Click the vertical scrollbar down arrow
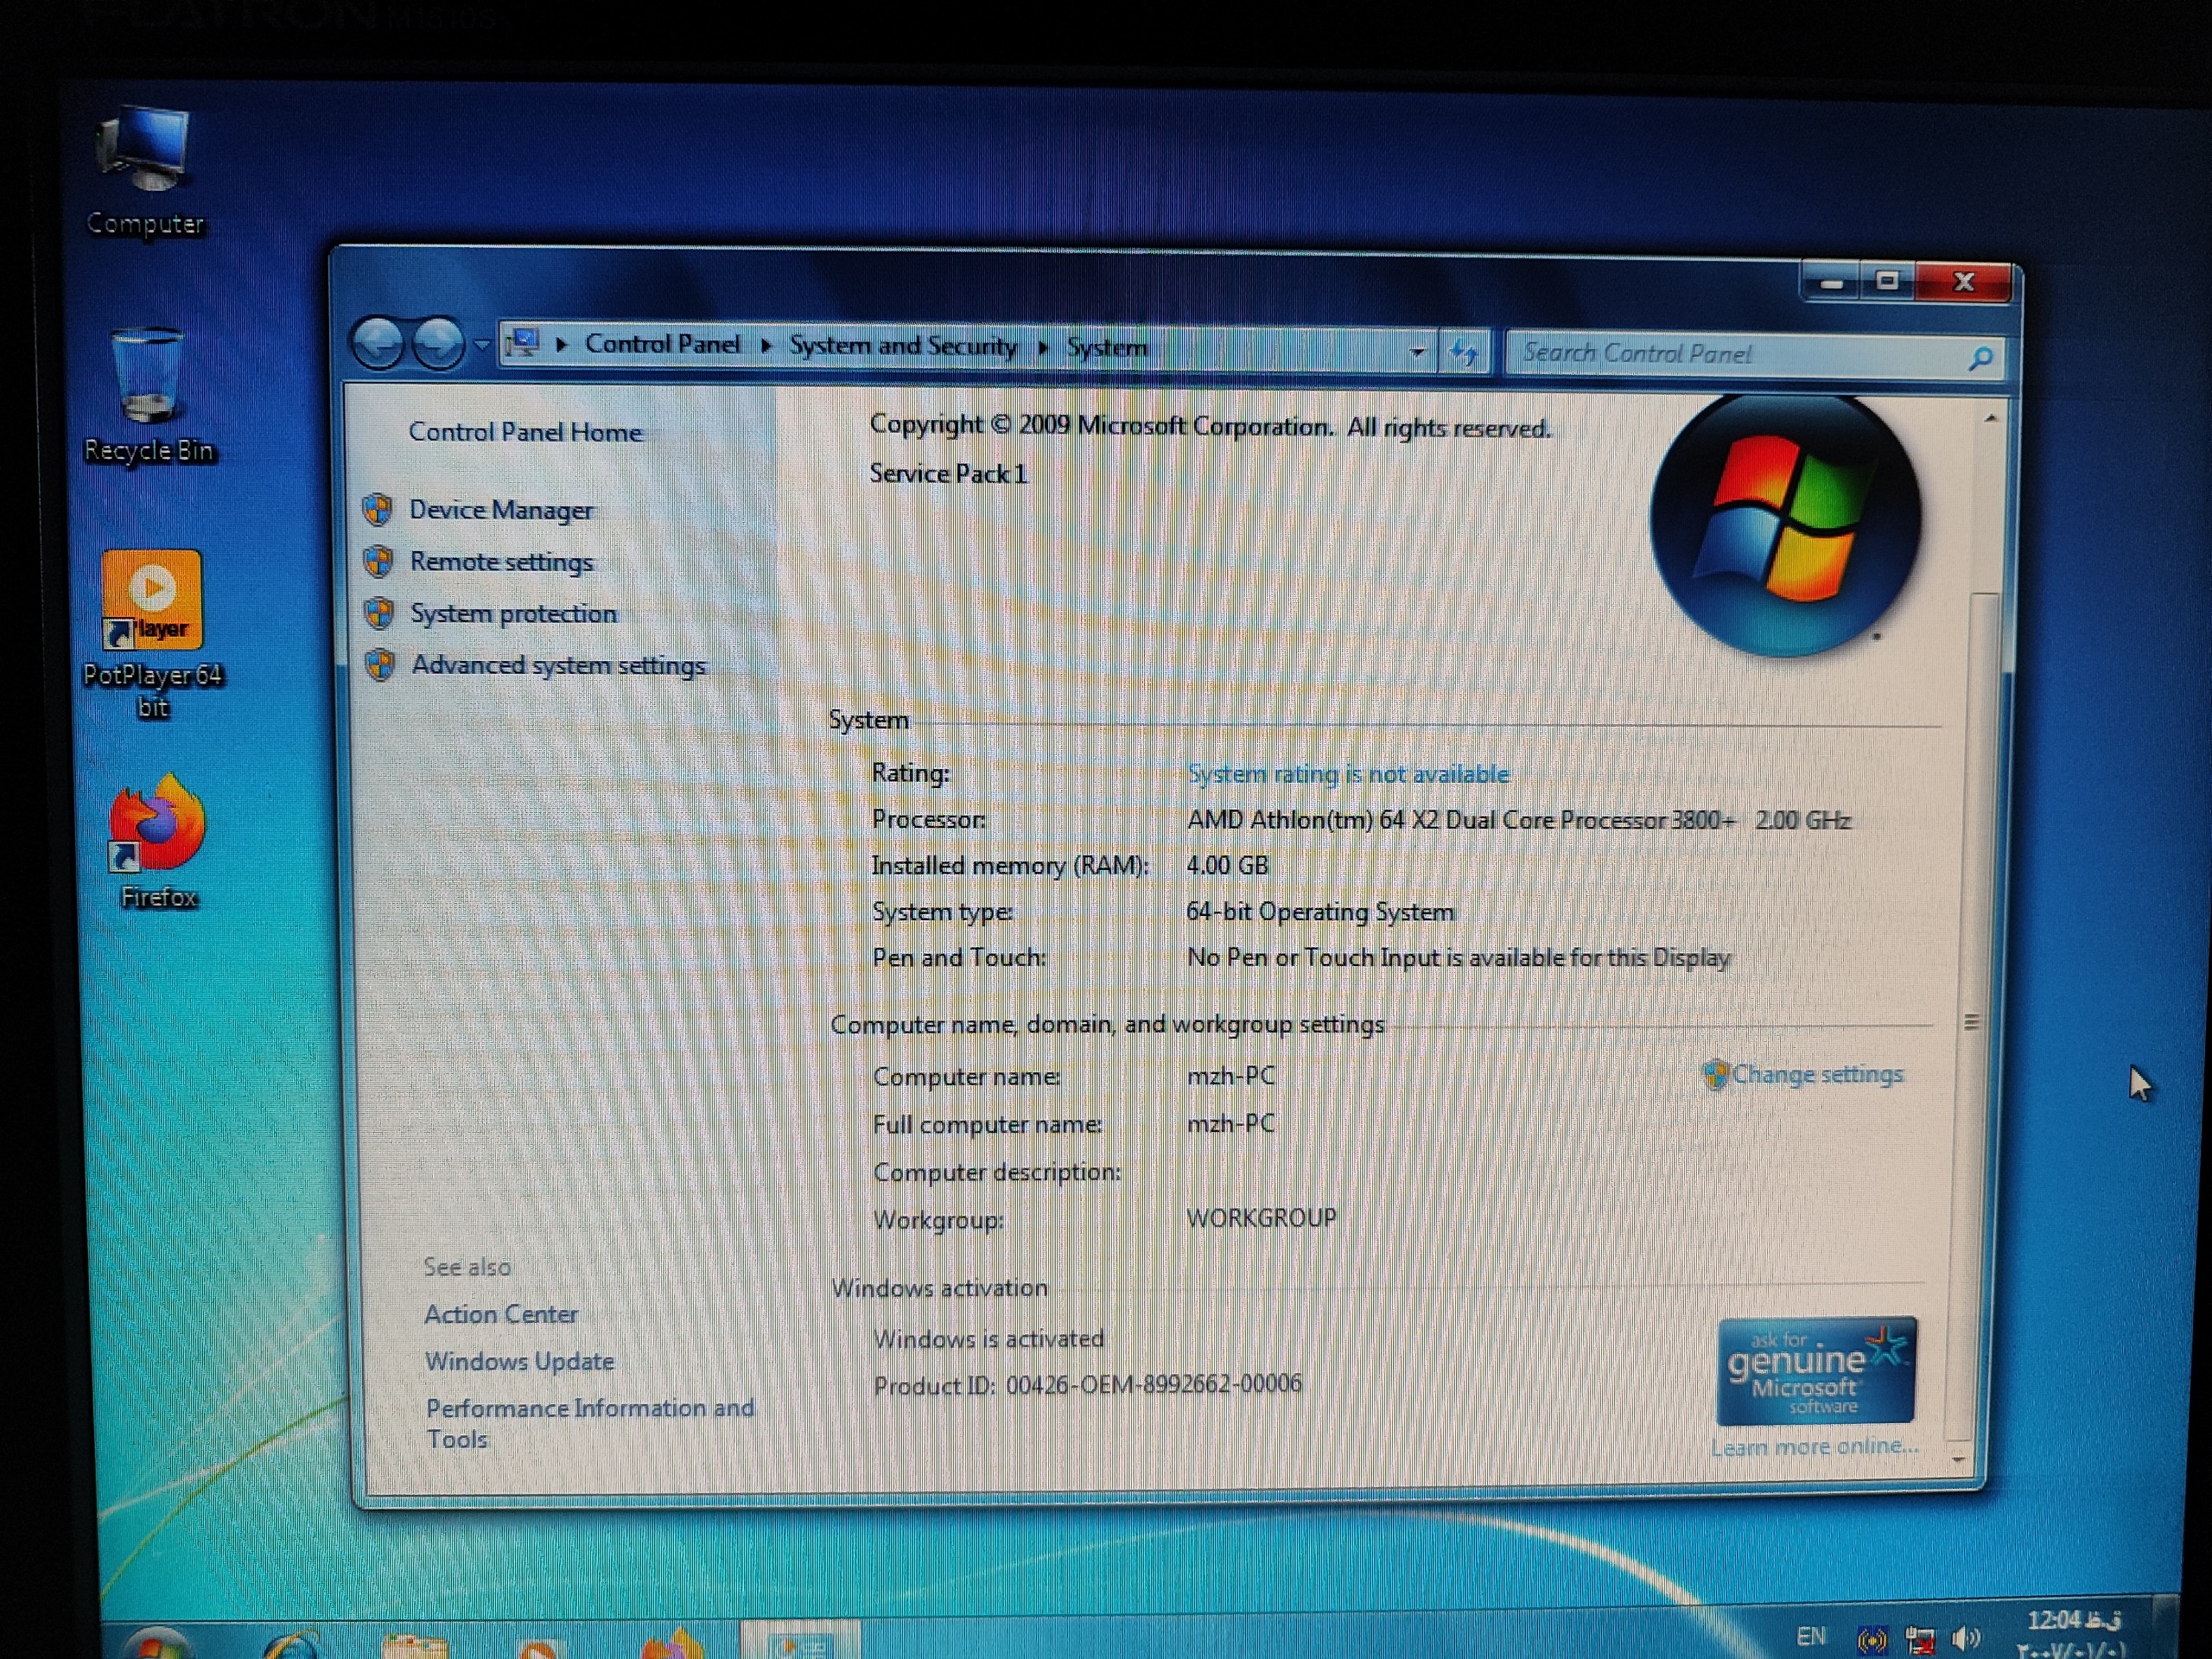Screen dimensions: 2212x1659 point(1957,1460)
